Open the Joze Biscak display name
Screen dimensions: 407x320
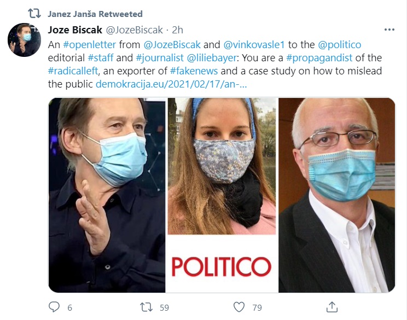click(75, 30)
